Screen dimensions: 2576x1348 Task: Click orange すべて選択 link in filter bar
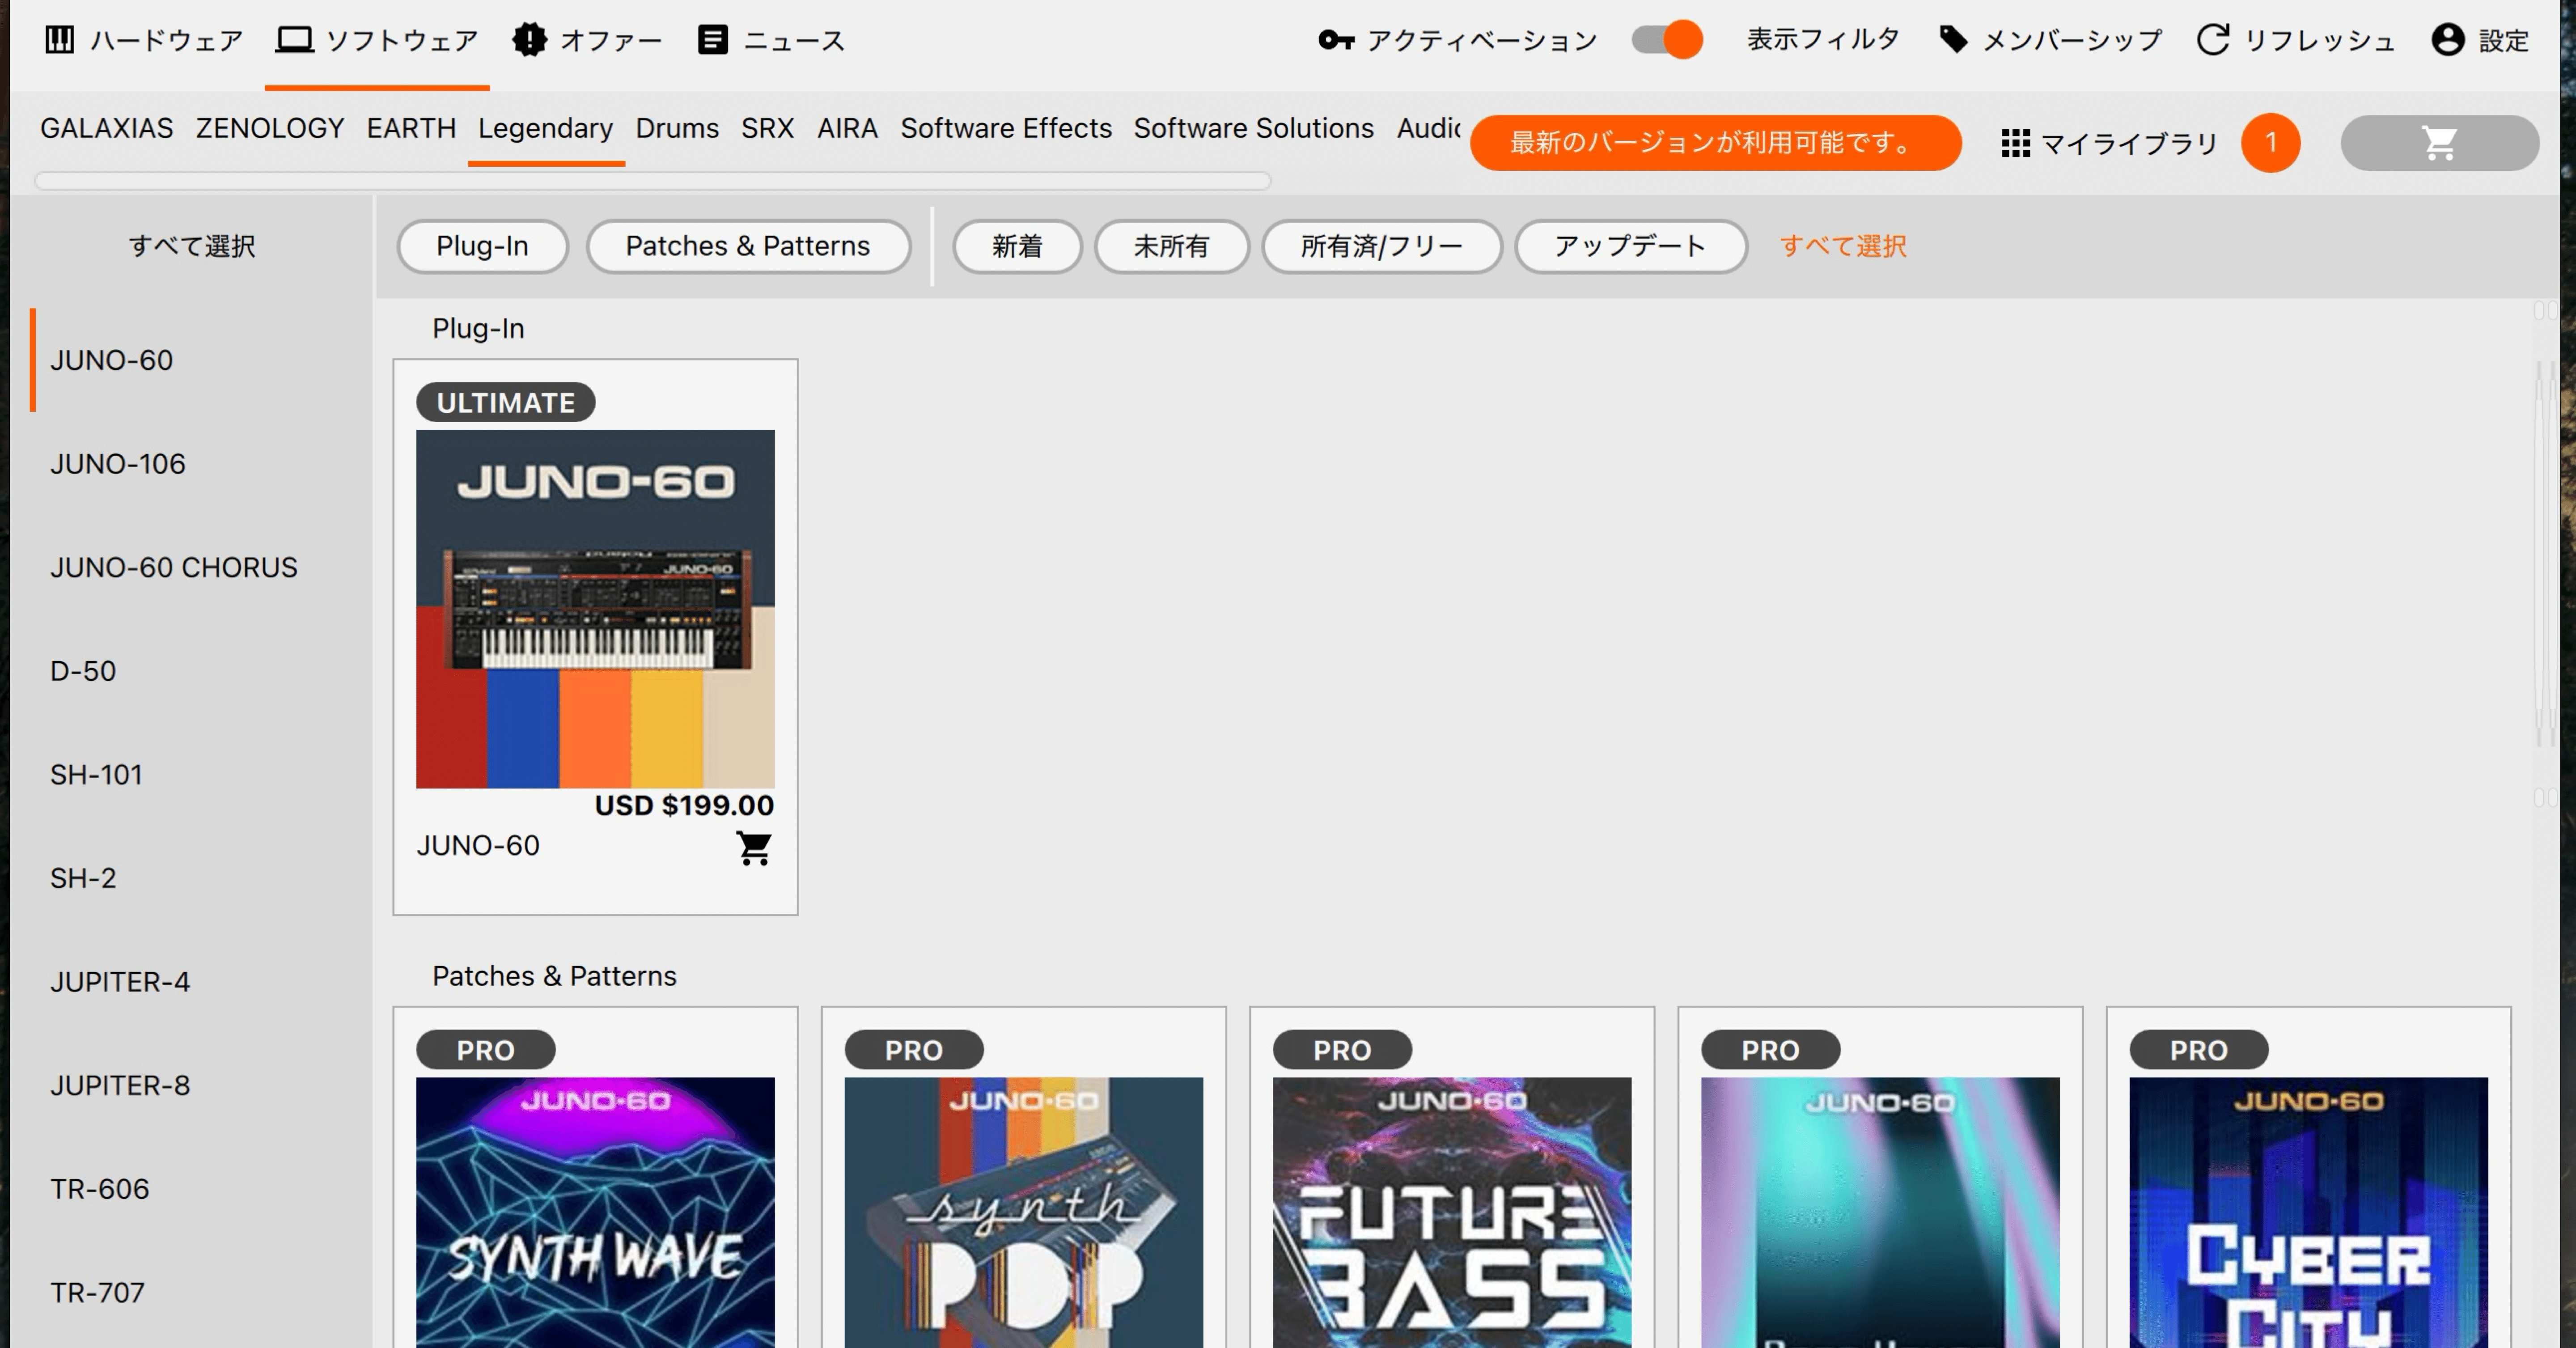pos(1843,246)
